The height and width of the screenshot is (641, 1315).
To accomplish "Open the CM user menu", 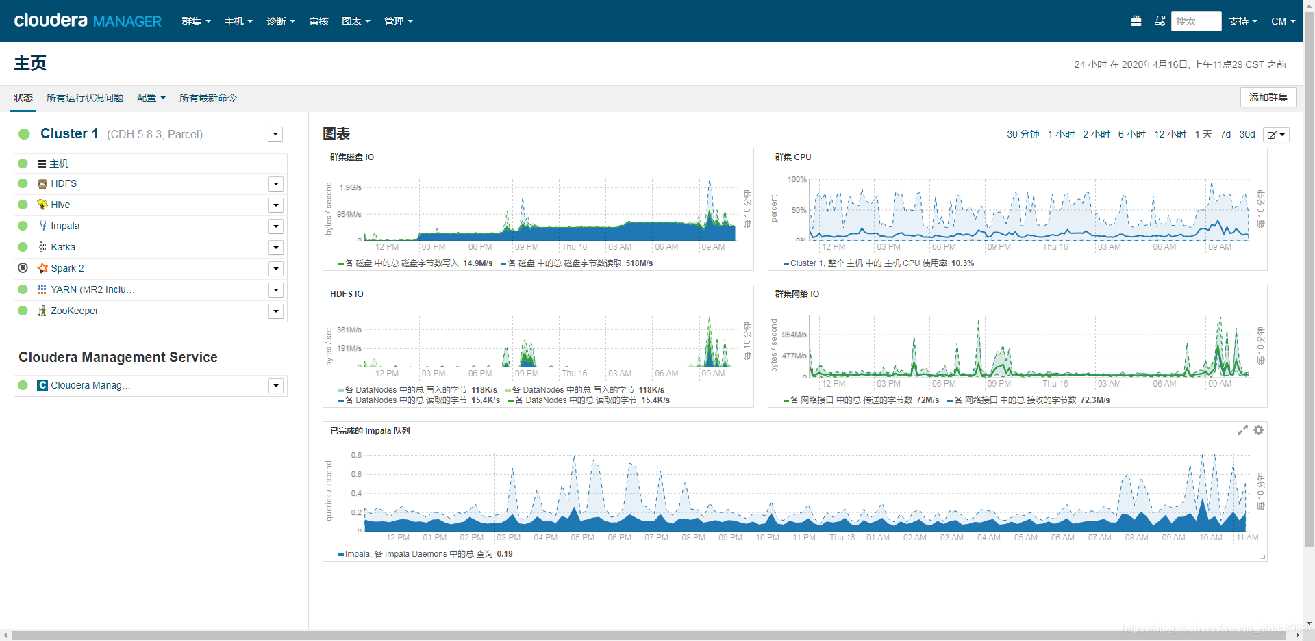I will (1283, 21).
